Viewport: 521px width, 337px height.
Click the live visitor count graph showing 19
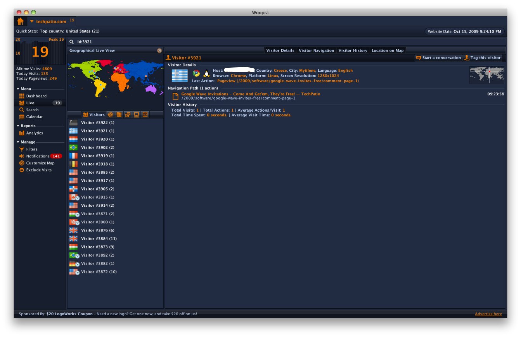(x=40, y=51)
